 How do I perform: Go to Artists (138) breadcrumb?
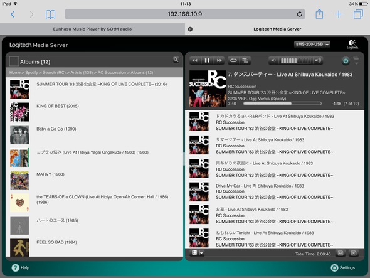click(82, 73)
